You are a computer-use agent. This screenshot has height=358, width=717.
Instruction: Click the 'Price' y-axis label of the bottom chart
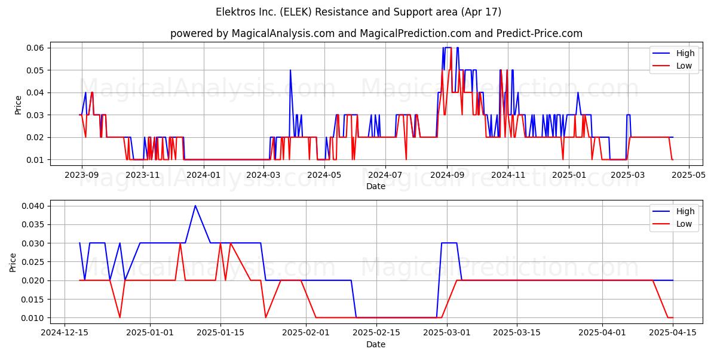tap(13, 262)
